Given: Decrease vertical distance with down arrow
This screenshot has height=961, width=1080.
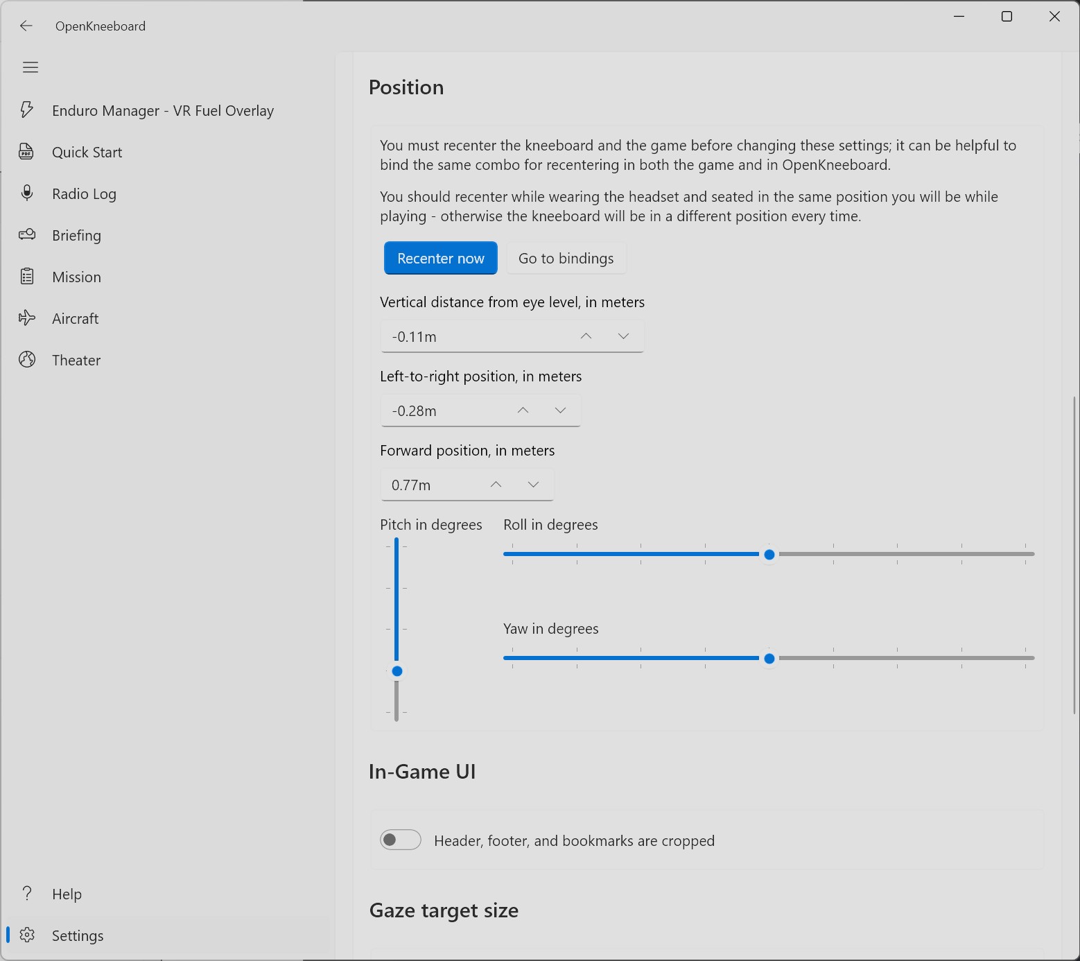Looking at the screenshot, I should tap(623, 336).
